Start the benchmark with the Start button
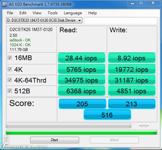Screen dimensions: 162x150 pyautogui.click(x=55, y=140)
